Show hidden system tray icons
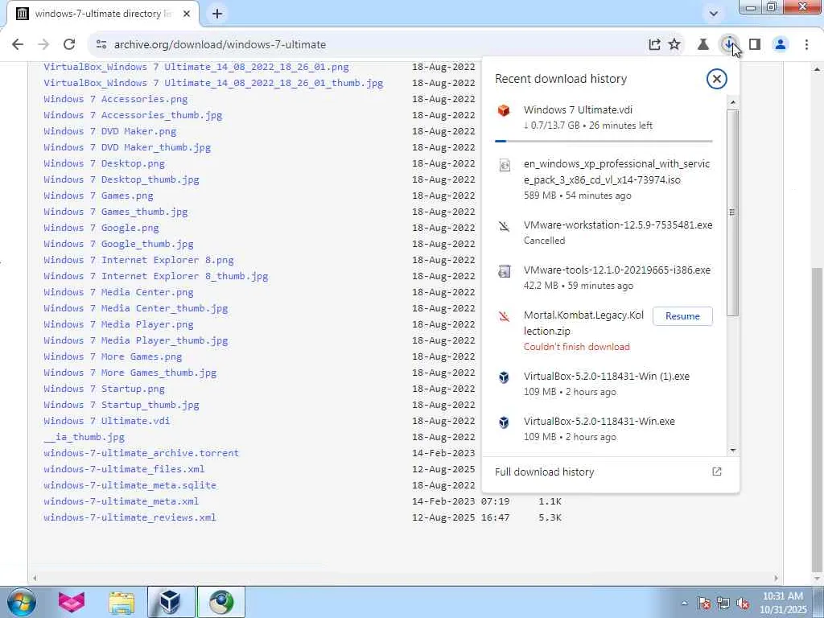 [x=684, y=604]
